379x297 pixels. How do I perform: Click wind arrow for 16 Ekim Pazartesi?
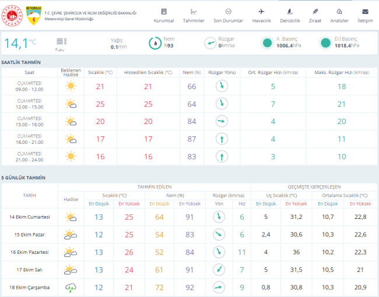click(219, 252)
